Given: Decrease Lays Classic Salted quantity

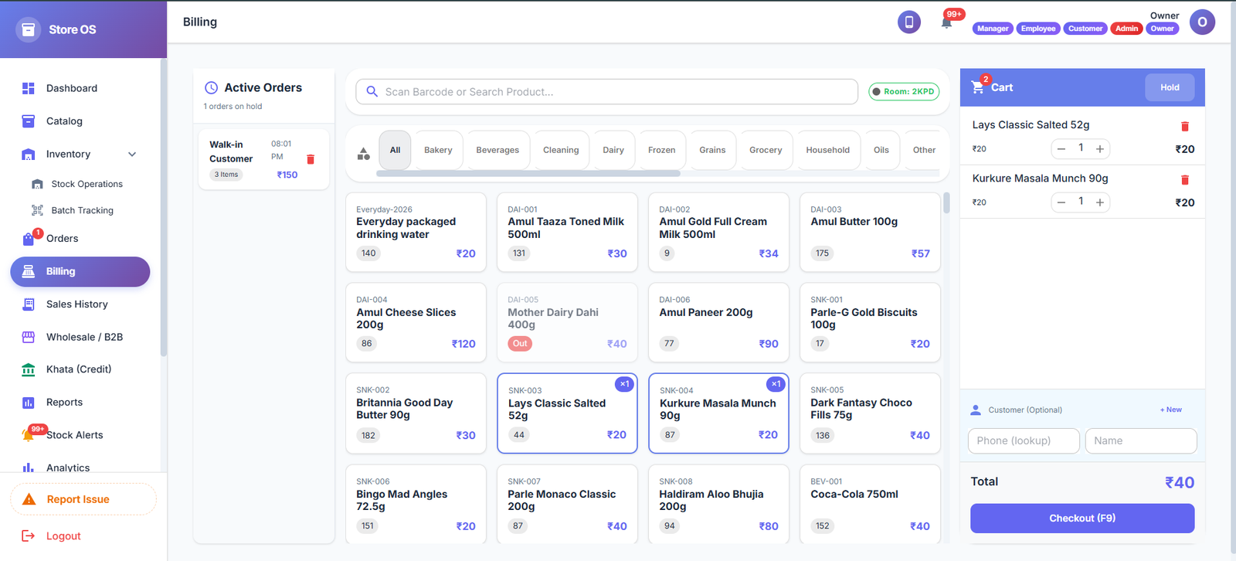Looking at the screenshot, I should (x=1061, y=149).
